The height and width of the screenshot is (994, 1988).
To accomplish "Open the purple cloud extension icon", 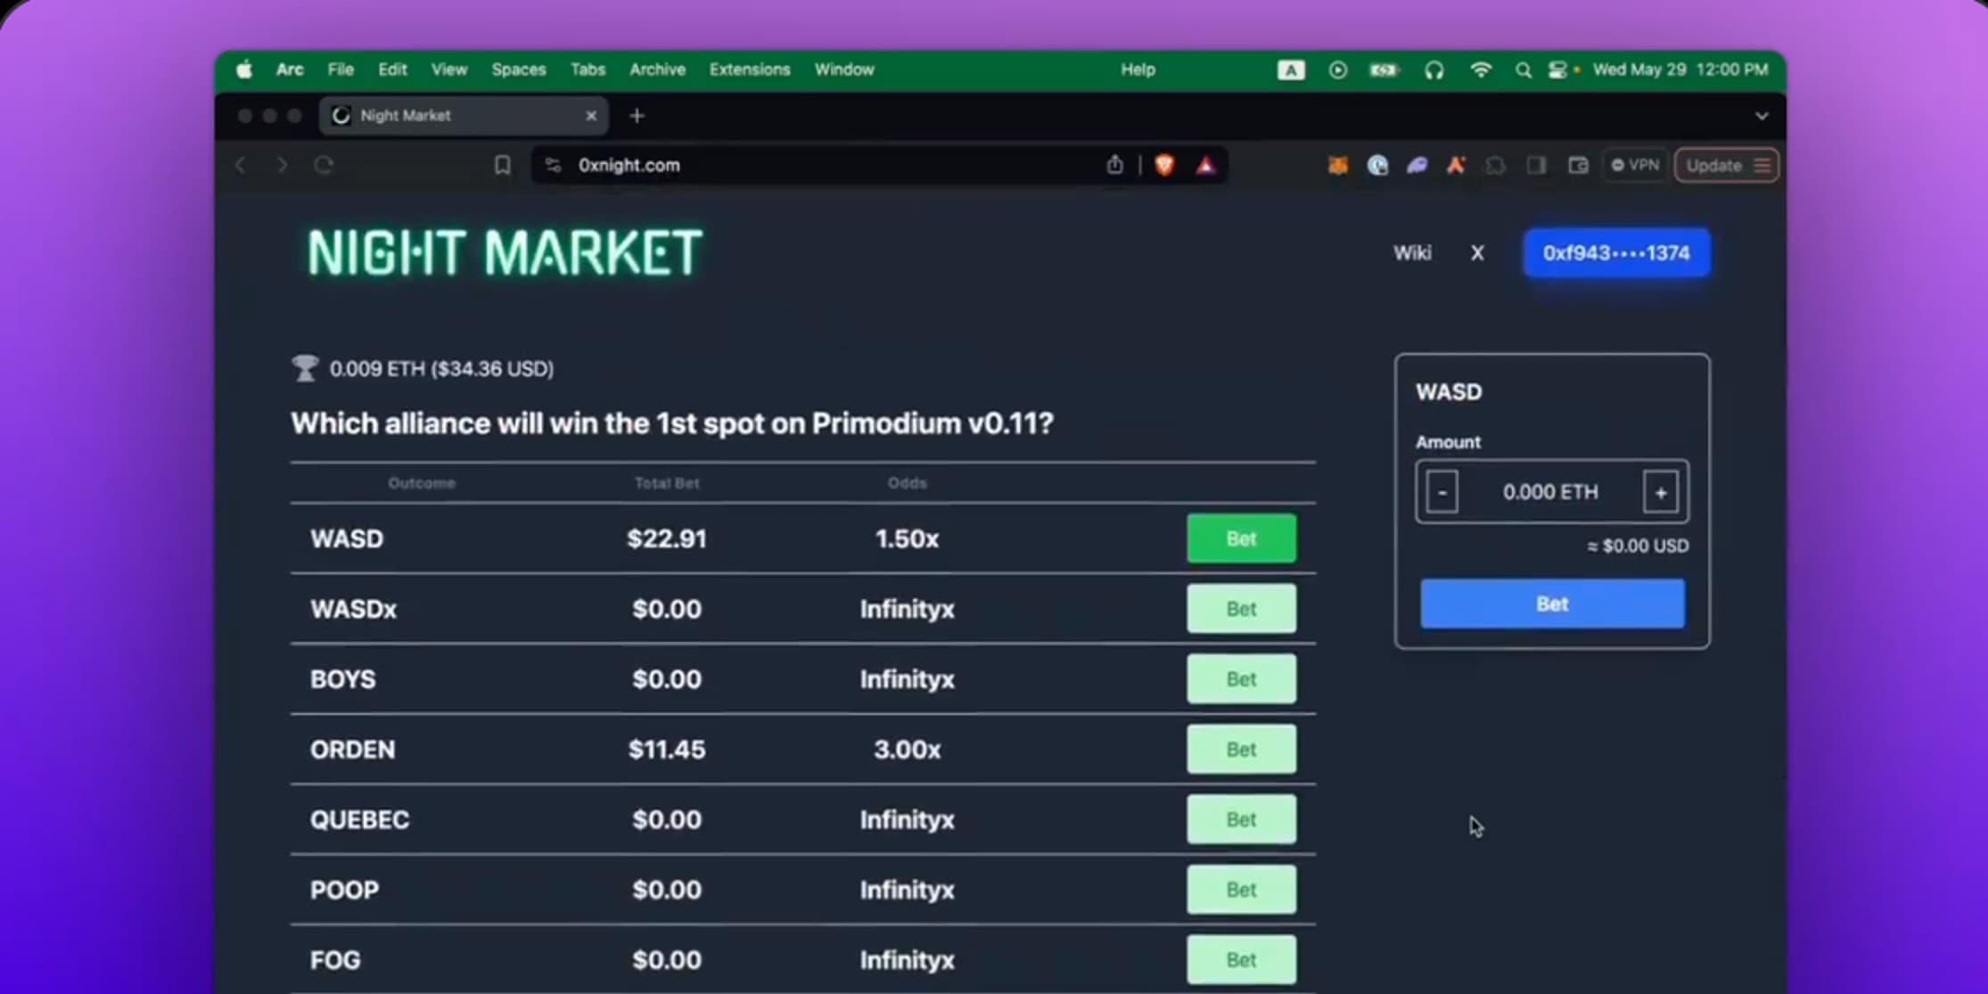I will click(x=1417, y=165).
